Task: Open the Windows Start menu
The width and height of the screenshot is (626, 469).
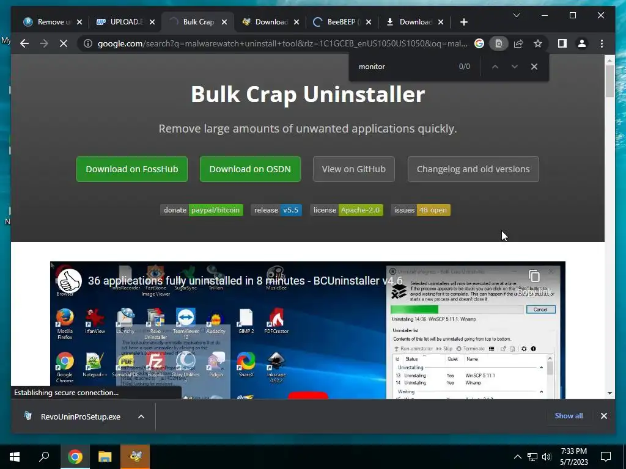Action: 15,457
